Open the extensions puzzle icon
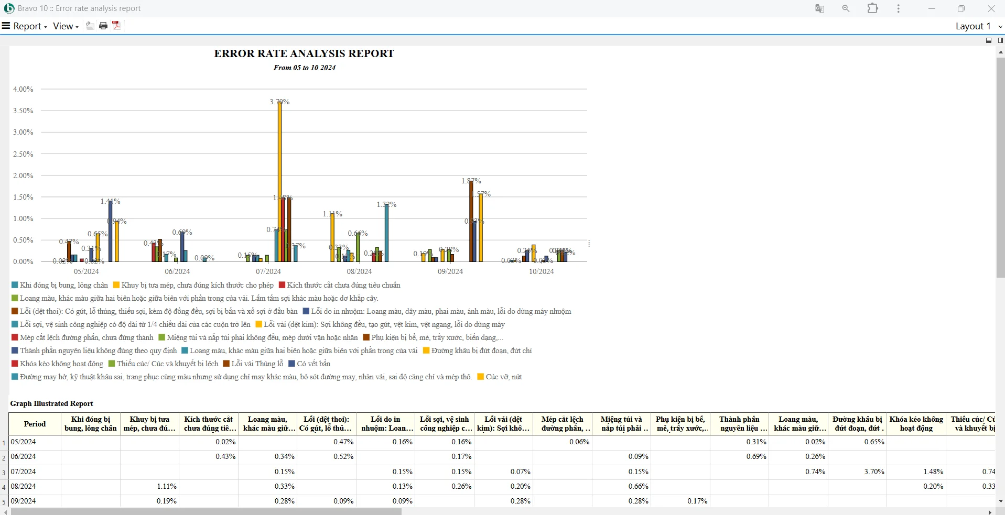This screenshot has height=515, width=1005. 873,8
